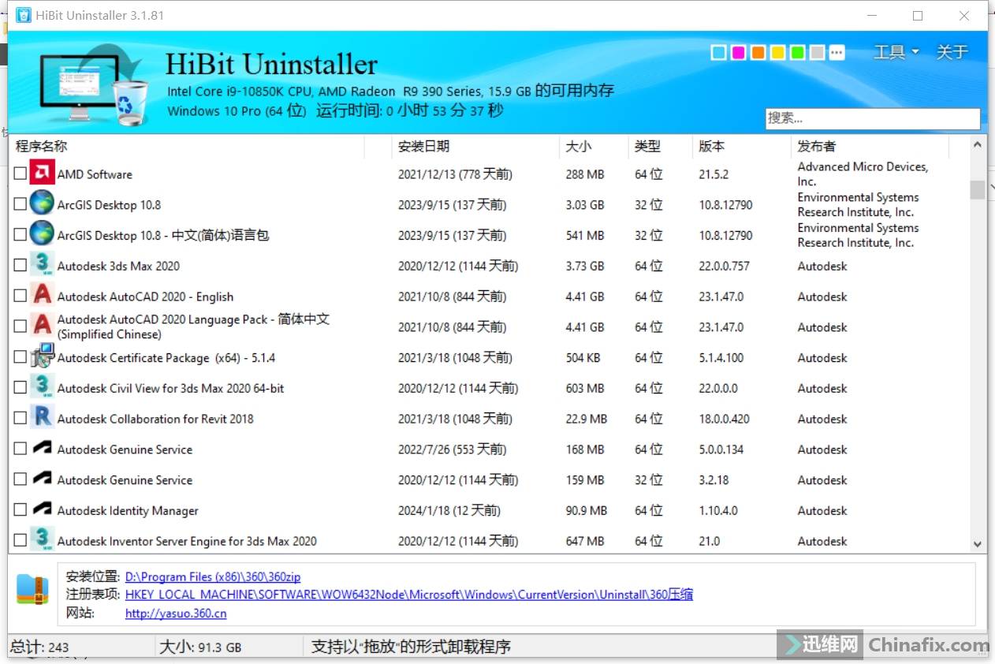Viewport: 995px width, 664px height.
Task: Open the 关于 menu
Action: coord(952,52)
